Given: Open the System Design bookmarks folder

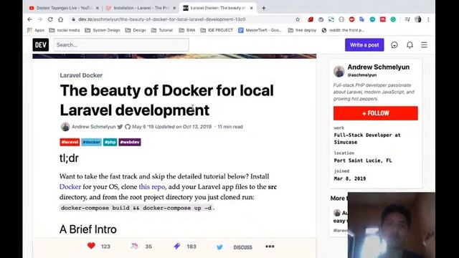Looking at the screenshot, I should click(x=103, y=30).
